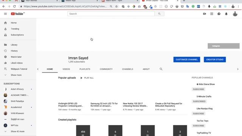Open Liked videos in the sidebar
Viewport: 242px width, 136px height.
(18, 63)
